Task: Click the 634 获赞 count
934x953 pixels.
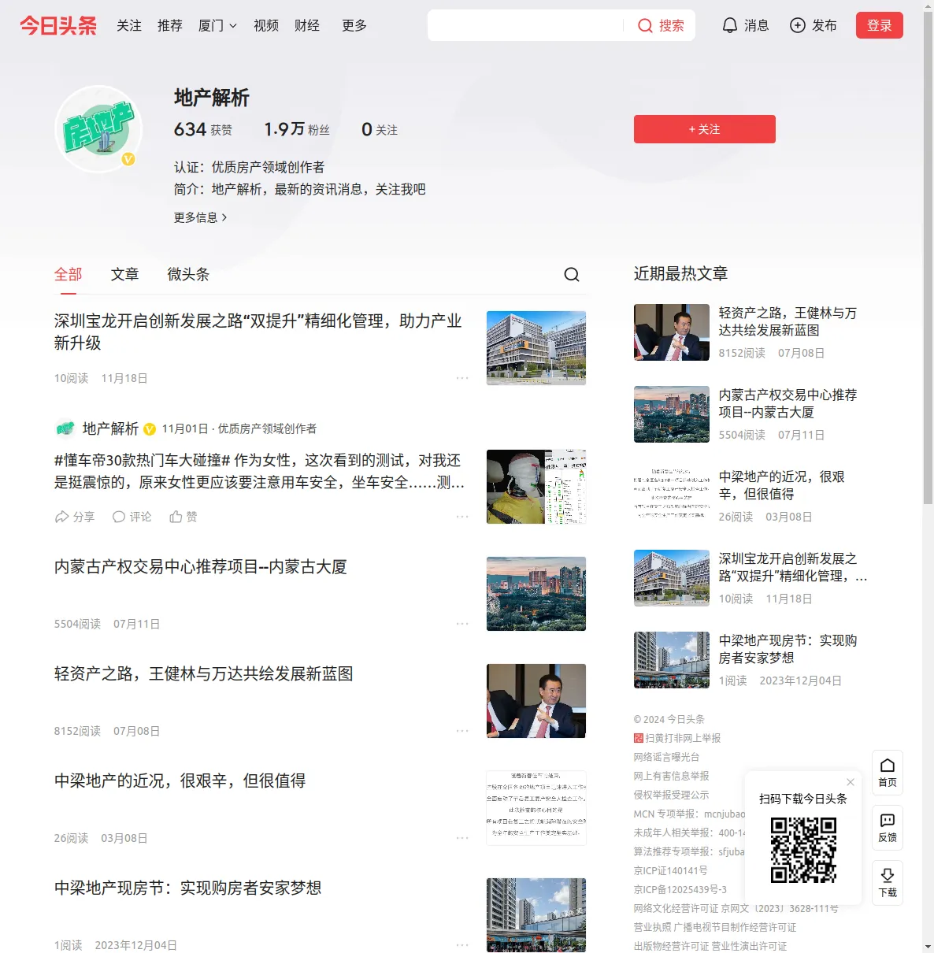Action: tap(203, 129)
